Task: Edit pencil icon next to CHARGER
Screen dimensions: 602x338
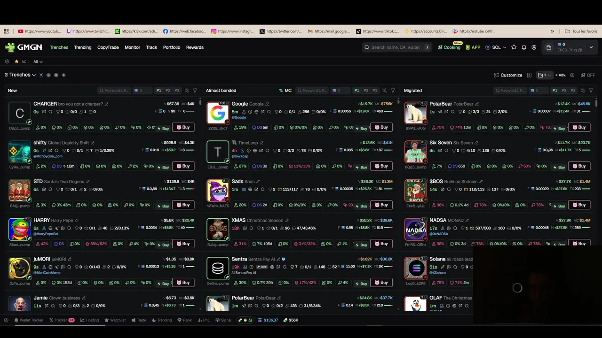Action: coord(106,104)
